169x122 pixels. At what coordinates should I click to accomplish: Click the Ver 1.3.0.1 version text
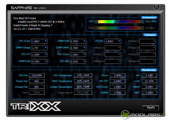click(x=40, y=8)
